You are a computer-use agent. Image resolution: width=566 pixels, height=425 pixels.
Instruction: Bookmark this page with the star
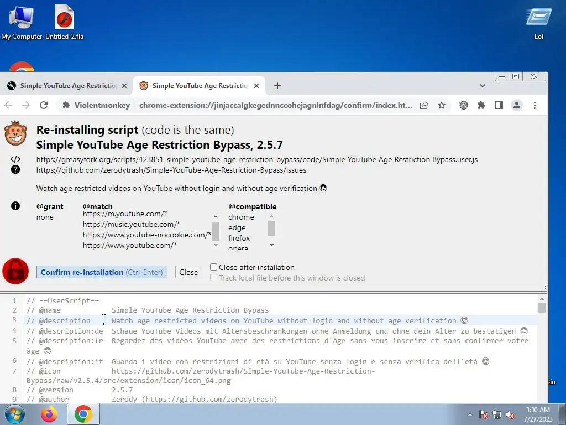442,105
